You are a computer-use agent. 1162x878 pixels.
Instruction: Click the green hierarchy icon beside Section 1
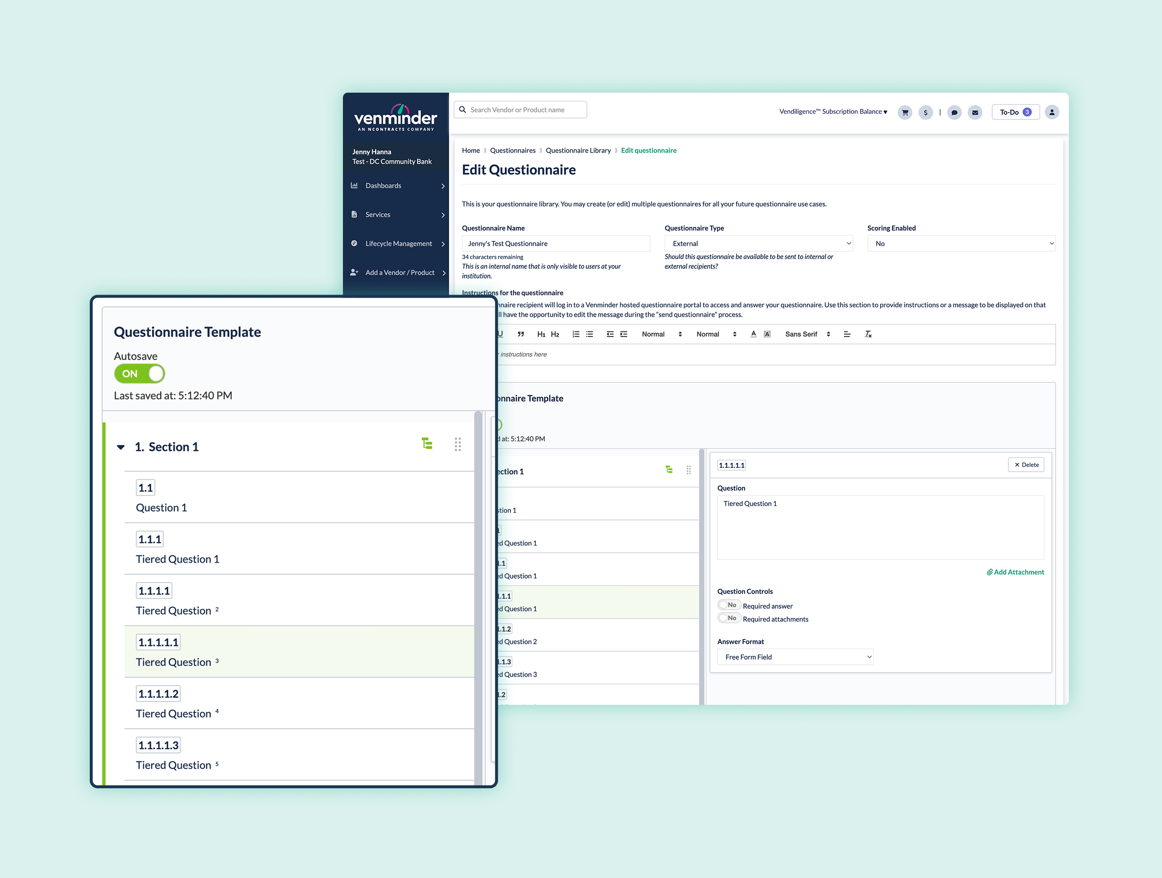427,444
